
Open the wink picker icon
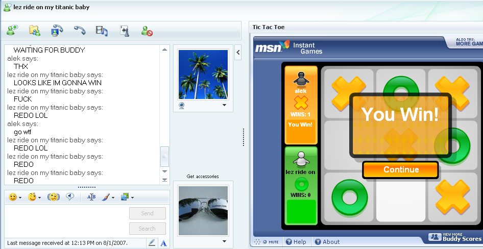coord(32,197)
